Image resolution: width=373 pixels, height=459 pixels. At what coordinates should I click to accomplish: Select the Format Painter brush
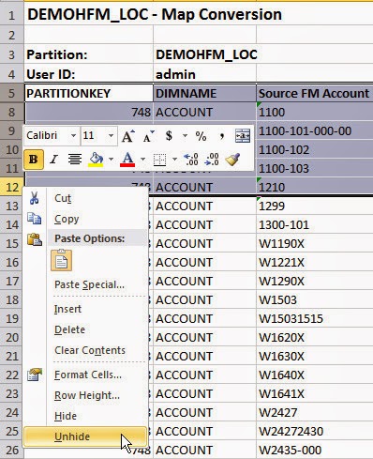pyautogui.click(x=232, y=160)
